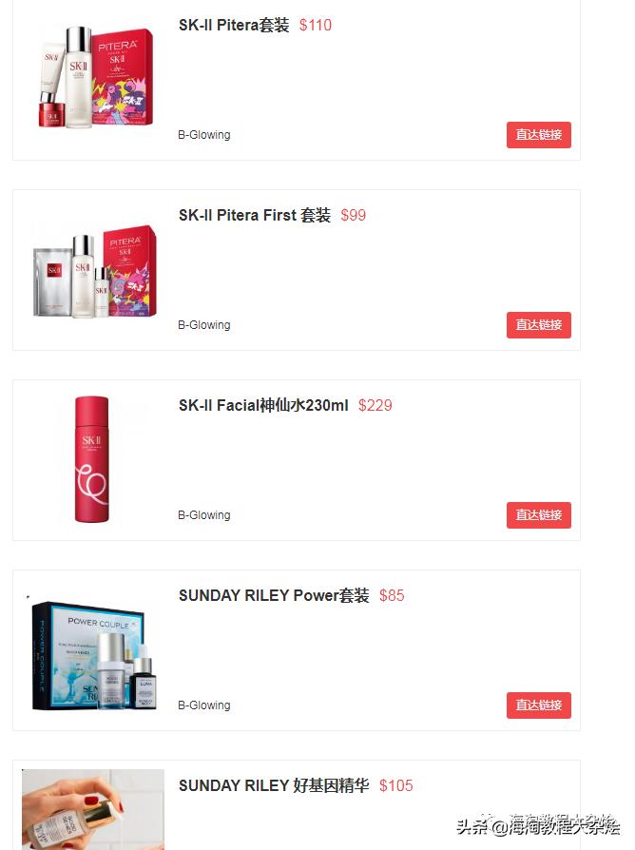The width and height of the screenshot is (635, 850).
Task: Open SUNDAY RILEY Power套装 title link
Action: pyautogui.click(x=274, y=596)
